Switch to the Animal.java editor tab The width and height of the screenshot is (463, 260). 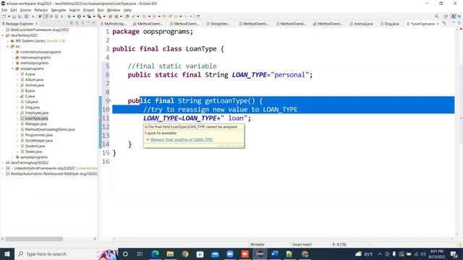click(x=361, y=24)
